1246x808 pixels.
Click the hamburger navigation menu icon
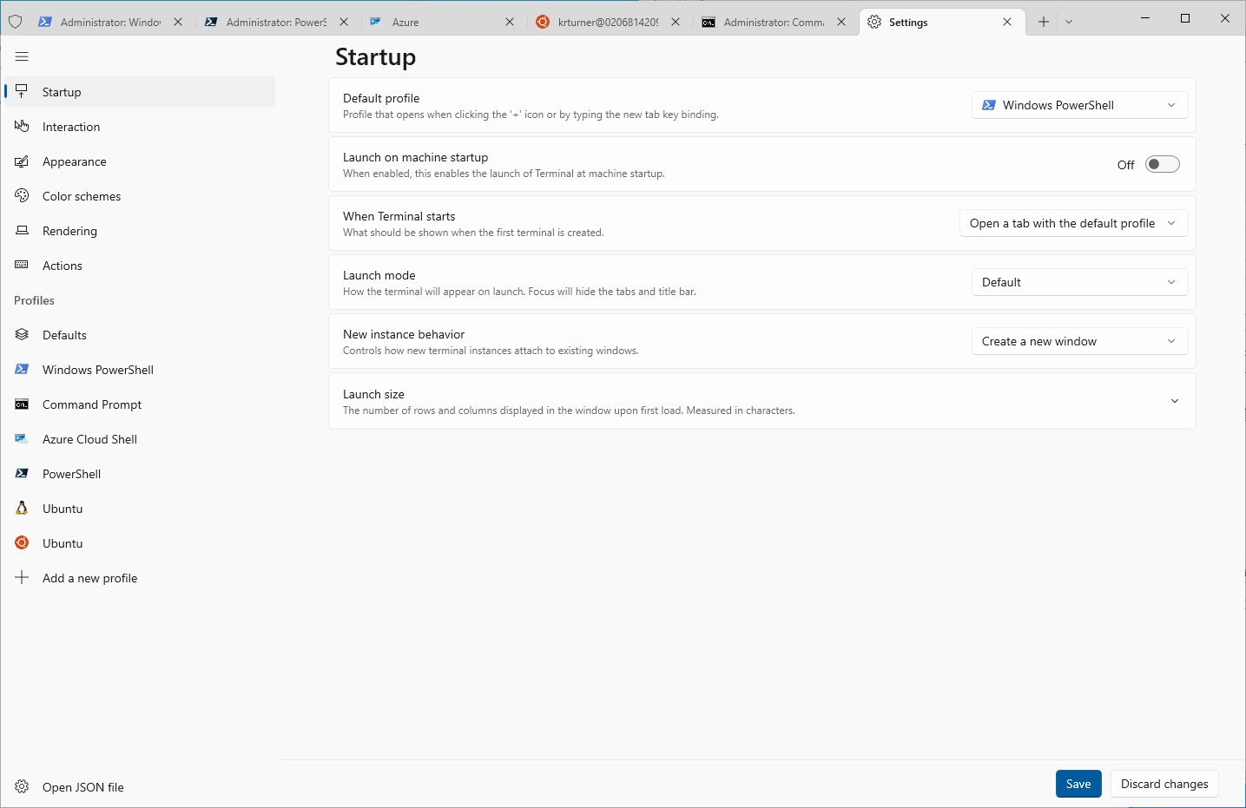(x=22, y=56)
